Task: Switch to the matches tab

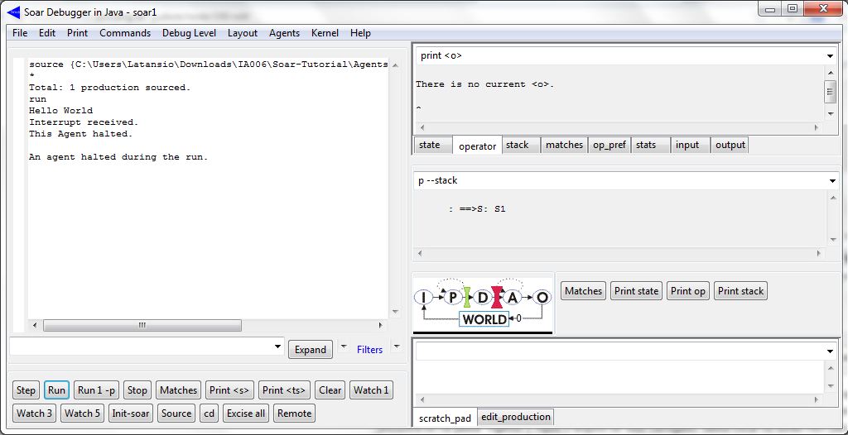Action: click(x=564, y=145)
